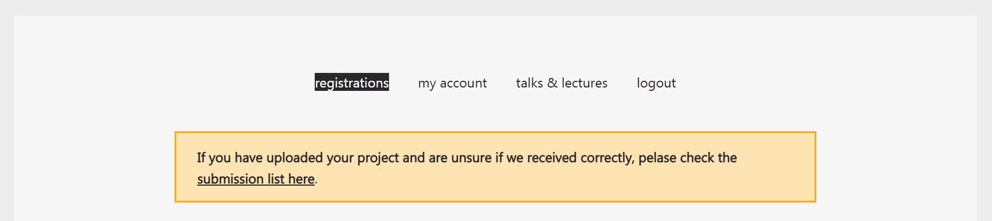The image size is (992, 221).
Task: Click 'here' in the submission list link
Action: (301, 179)
